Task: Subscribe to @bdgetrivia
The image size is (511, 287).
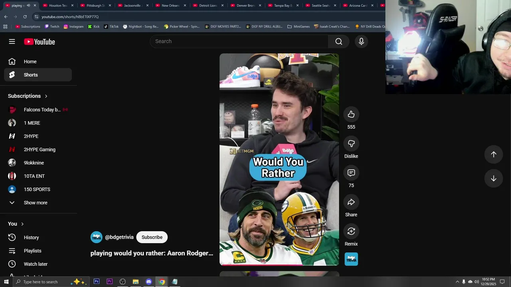Action: point(152,237)
